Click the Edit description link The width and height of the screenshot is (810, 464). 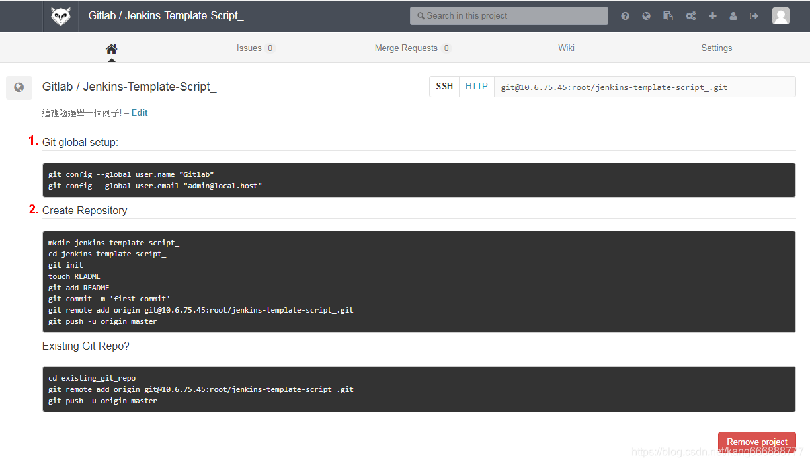(140, 113)
